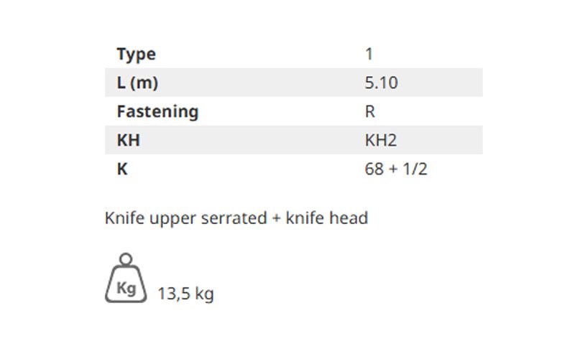This screenshot has width=575, height=359.
Task: Click the 'kg' unit after 13,5
Action: 204,294
